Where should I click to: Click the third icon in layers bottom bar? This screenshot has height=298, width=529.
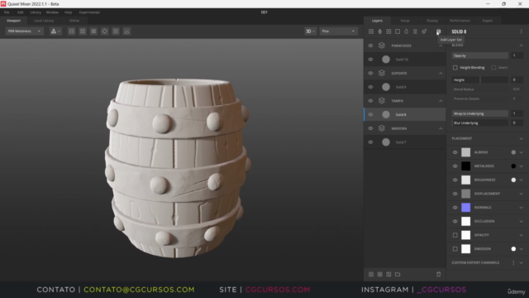(x=388, y=274)
